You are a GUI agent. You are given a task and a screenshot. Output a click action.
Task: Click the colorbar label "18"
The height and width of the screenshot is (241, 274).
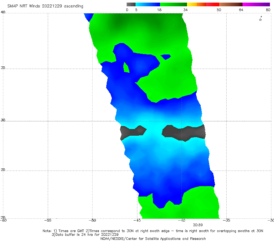(x=159, y=10)
